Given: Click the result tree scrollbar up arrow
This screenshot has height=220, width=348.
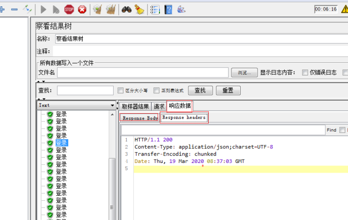Looking at the screenshot, I should [112, 115].
